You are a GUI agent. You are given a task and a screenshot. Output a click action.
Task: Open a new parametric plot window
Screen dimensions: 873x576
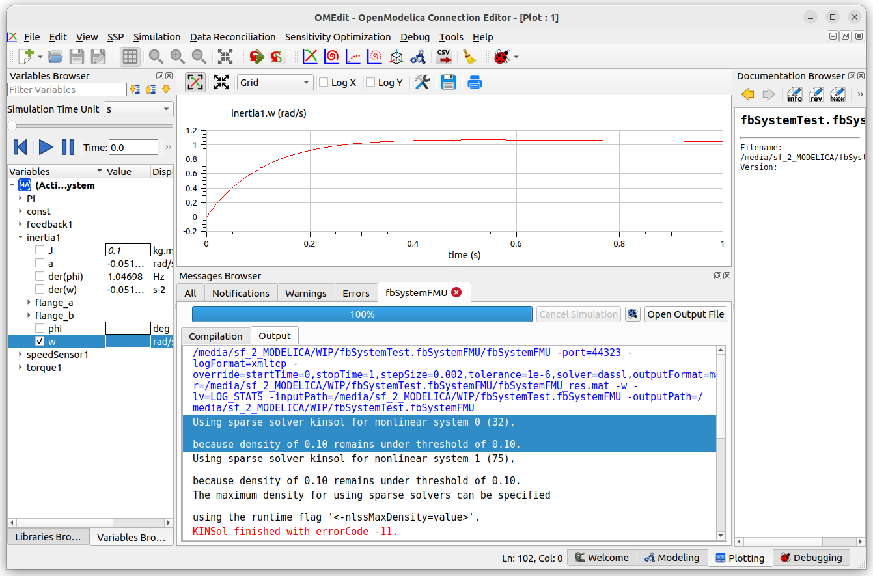click(331, 57)
